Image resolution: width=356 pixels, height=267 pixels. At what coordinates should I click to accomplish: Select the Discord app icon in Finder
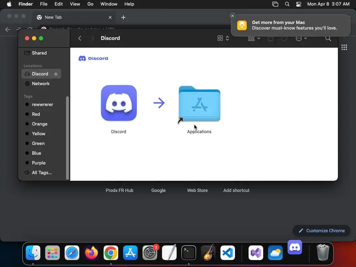click(119, 103)
